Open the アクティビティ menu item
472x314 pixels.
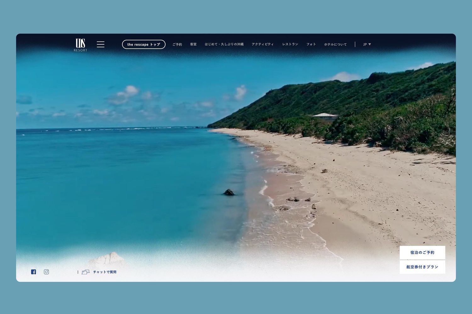point(263,44)
